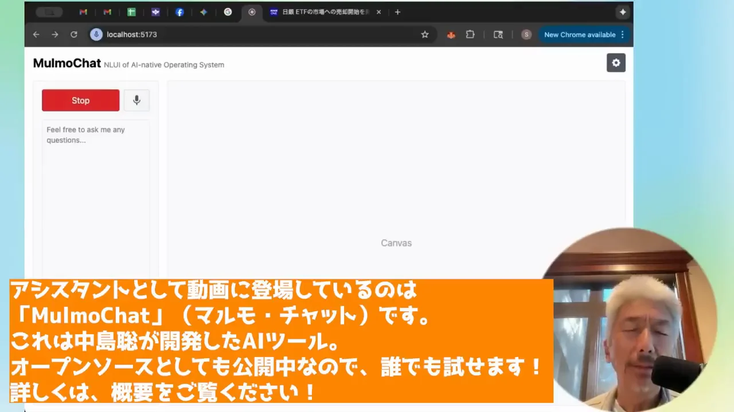Viewport: 734px width, 412px height.
Task: Click the "Canvas" placeholder text
Action: [x=396, y=243]
